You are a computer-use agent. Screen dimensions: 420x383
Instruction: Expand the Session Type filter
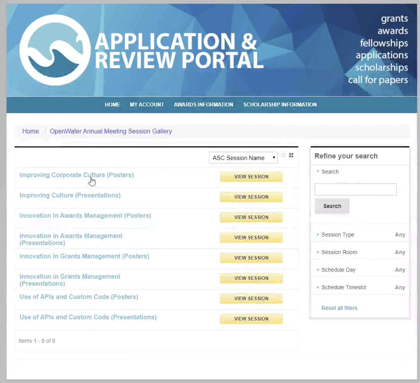(338, 235)
